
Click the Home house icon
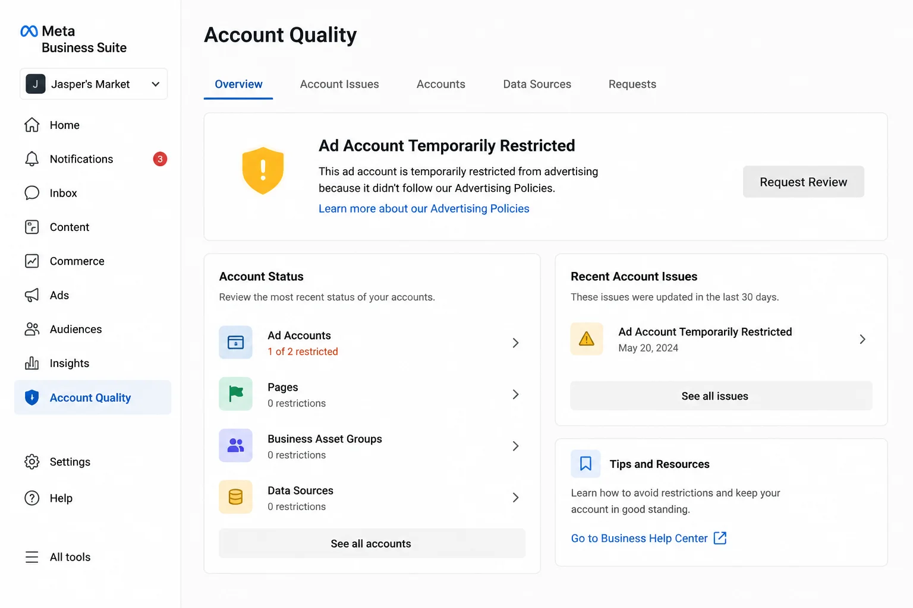tap(32, 125)
